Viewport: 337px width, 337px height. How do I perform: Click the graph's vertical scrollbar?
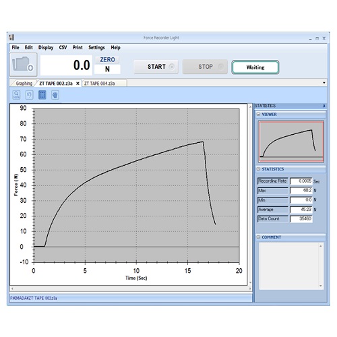pos(250,194)
